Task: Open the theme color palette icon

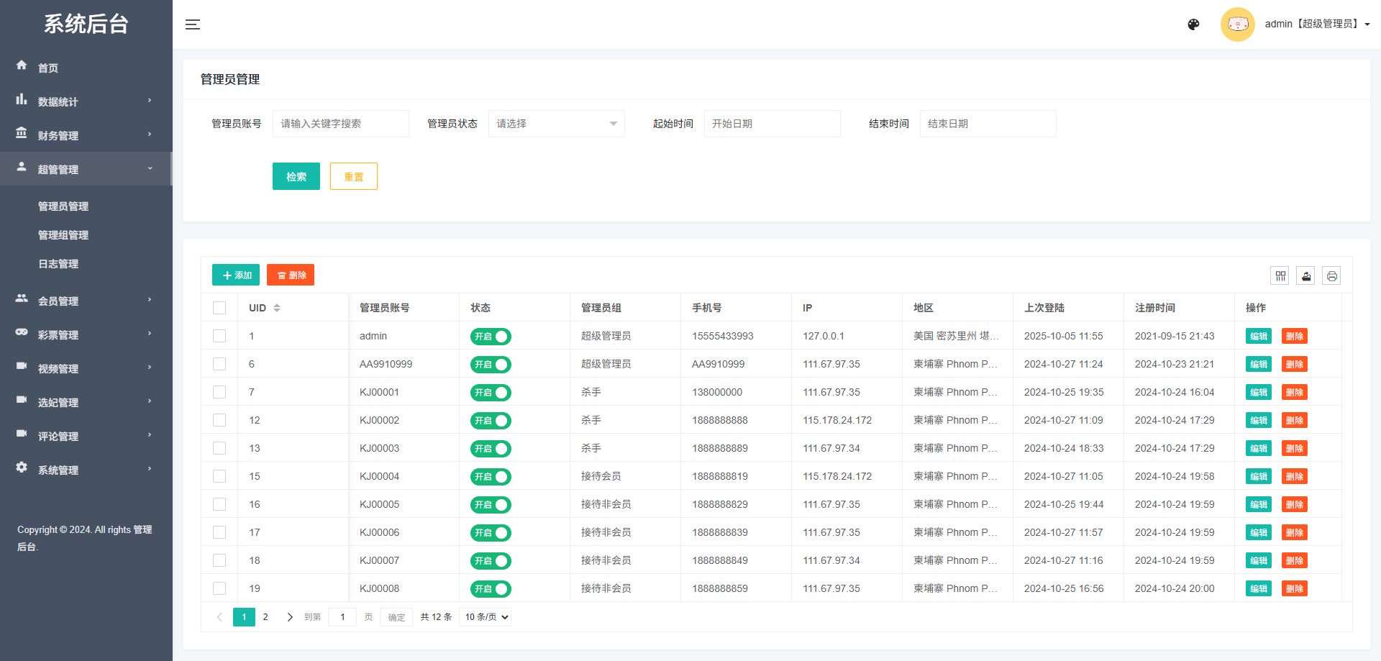Action: coord(1193,24)
